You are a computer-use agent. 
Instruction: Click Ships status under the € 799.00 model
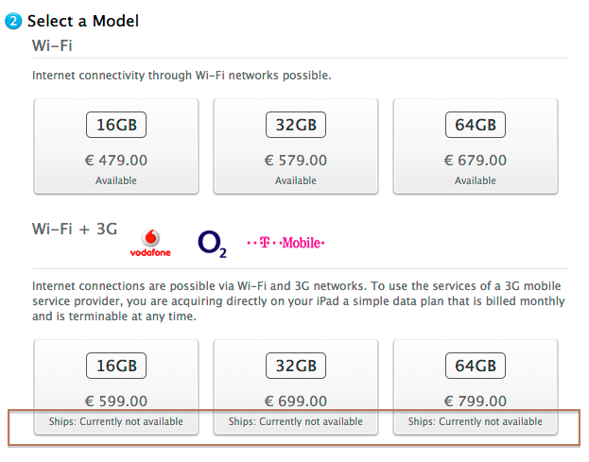click(x=476, y=421)
